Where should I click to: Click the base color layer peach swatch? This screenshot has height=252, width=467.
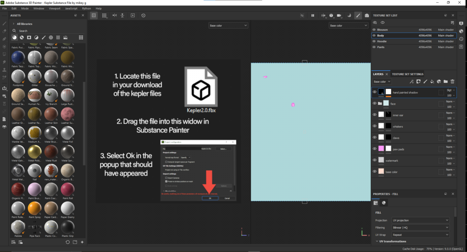pos(381,171)
